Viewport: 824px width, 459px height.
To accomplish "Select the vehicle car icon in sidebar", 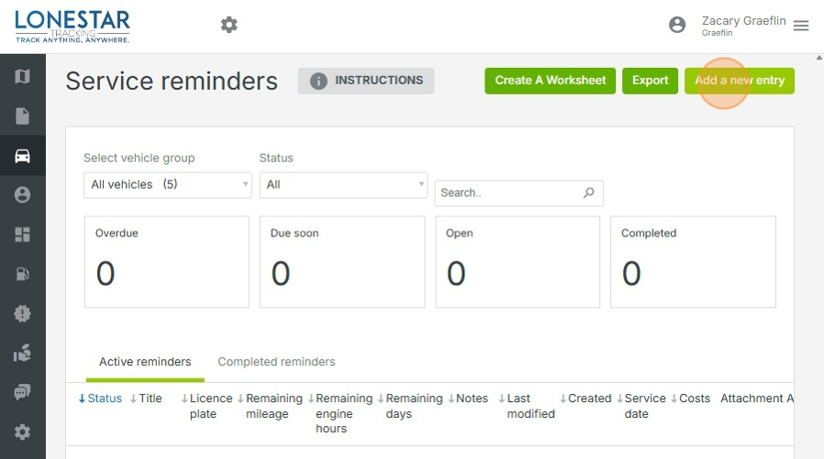I will pos(22,156).
